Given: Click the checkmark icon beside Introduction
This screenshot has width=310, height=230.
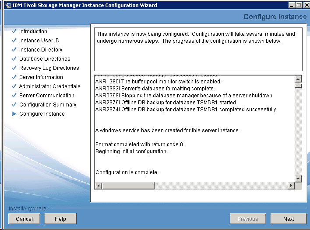Looking at the screenshot, I should pos(14,31).
